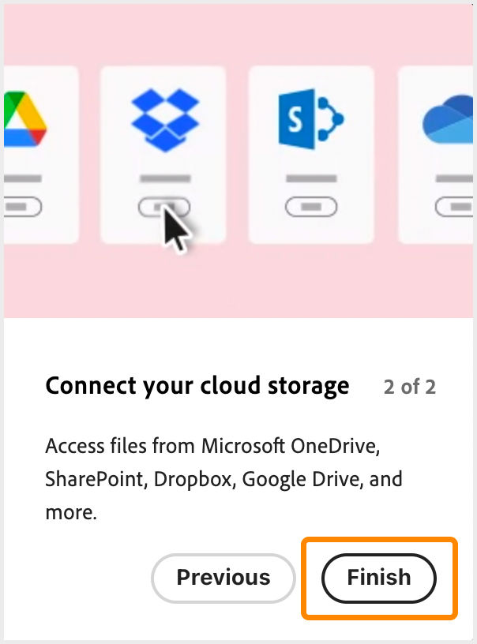Click the gray label bar under SharePoint logo
The width and height of the screenshot is (477, 644).
coord(311,179)
